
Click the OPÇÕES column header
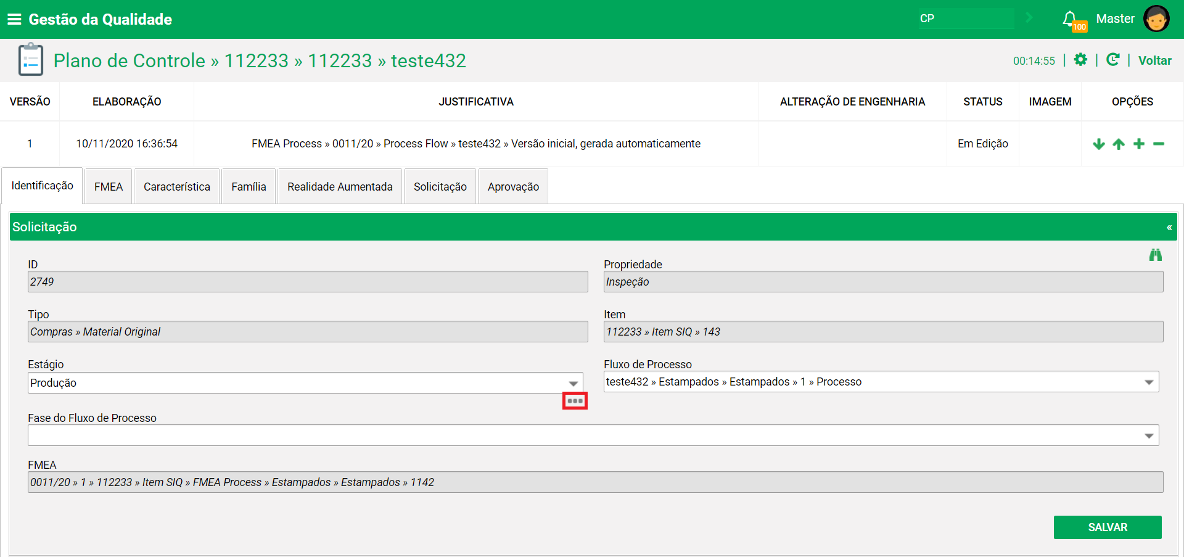click(x=1132, y=102)
